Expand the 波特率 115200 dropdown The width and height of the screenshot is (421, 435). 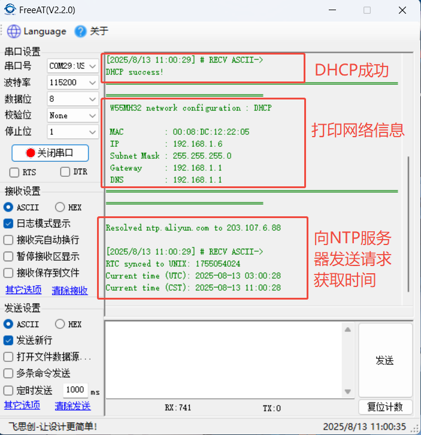pyautogui.click(x=73, y=82)
